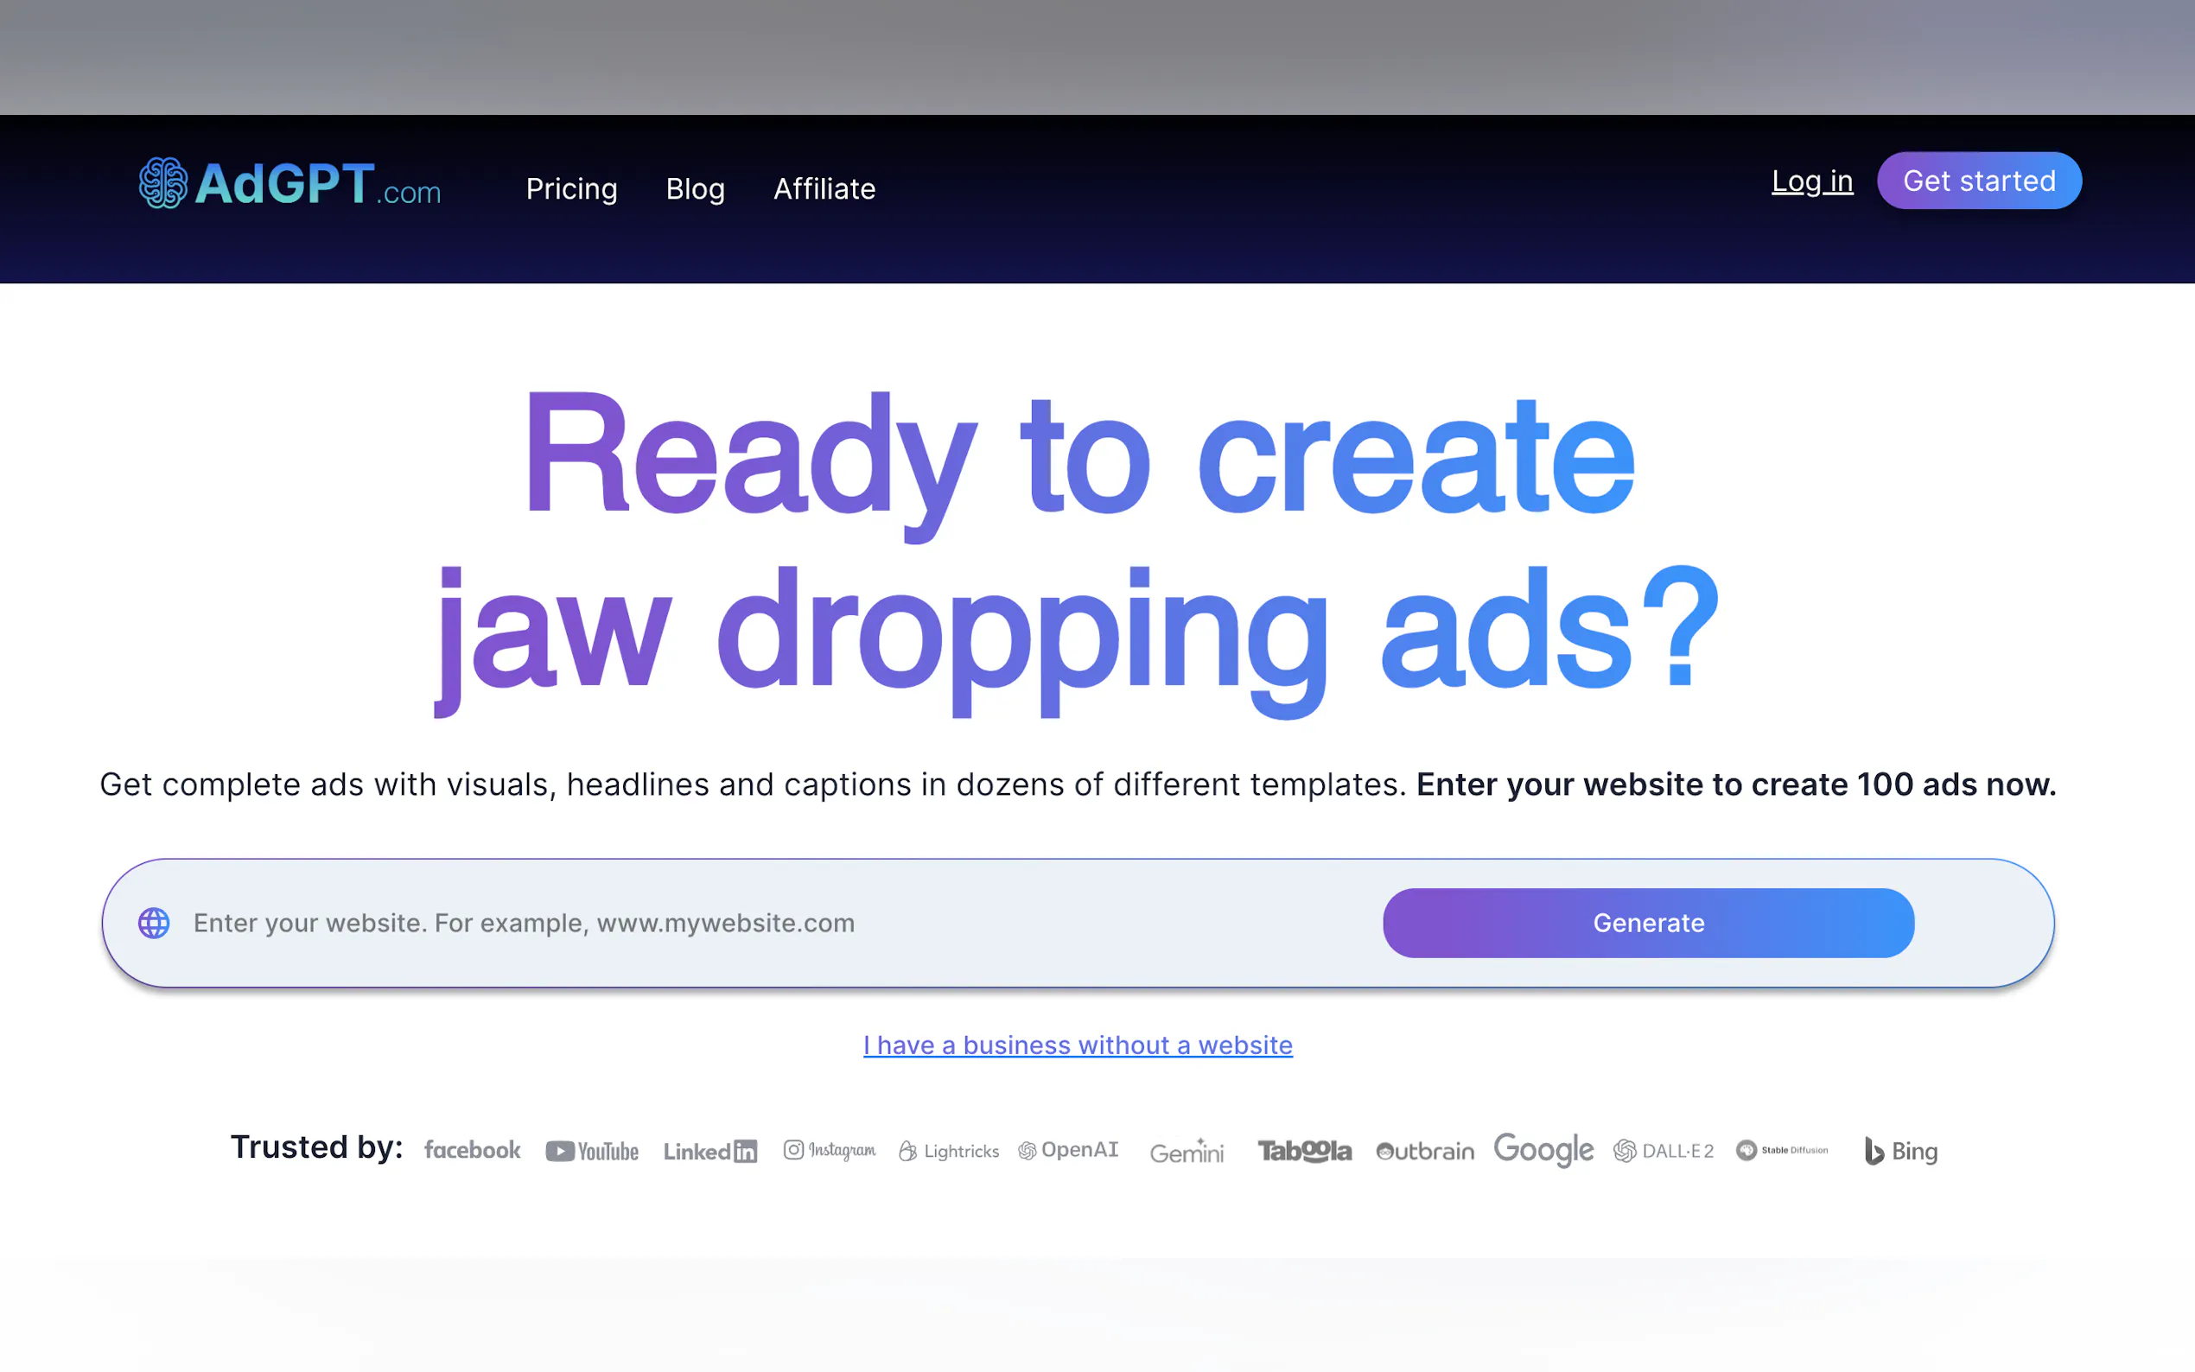
Task: Click the OpenAI logo
Action: [x=1068, y=1150]
